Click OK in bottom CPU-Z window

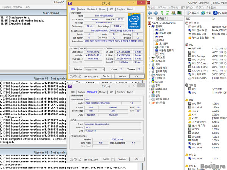point(137,159)
